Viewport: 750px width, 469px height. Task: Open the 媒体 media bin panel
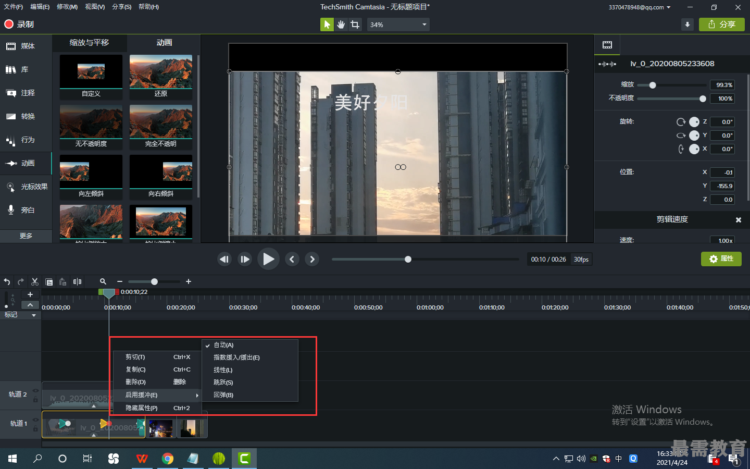click(26, 46)
